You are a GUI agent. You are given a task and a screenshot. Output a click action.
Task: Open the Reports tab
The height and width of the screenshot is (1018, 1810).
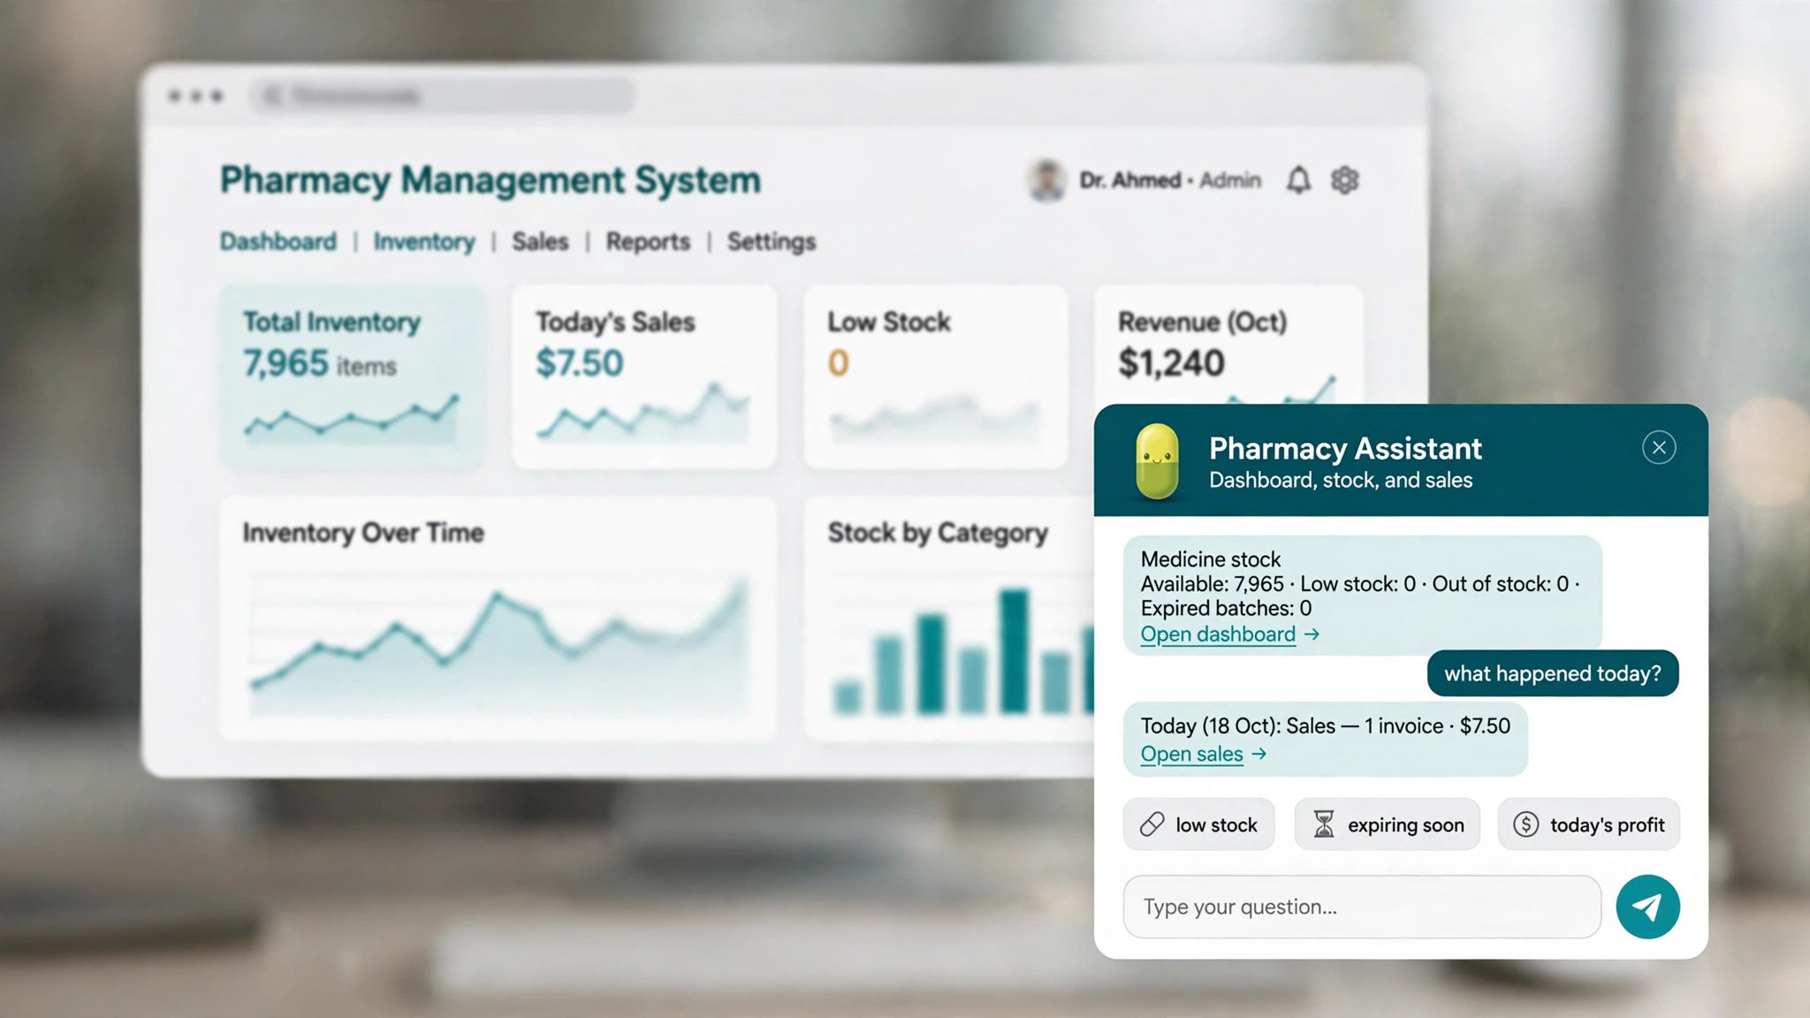tap(648, 241)
